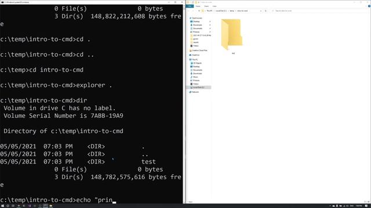The height and width of the screenshot is (208, 371).
Task: Open the File tab in Explorer ribbon
Action: pos(190,6)
